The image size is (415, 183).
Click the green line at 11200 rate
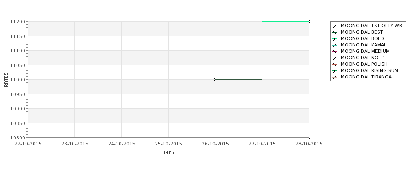(x=285, y=21)
